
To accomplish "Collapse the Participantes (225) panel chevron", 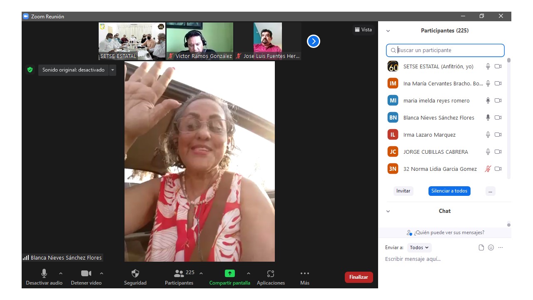I will (x=388, y=31).
